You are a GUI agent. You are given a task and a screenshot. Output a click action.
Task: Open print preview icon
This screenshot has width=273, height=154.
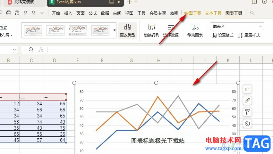(17, 13)
